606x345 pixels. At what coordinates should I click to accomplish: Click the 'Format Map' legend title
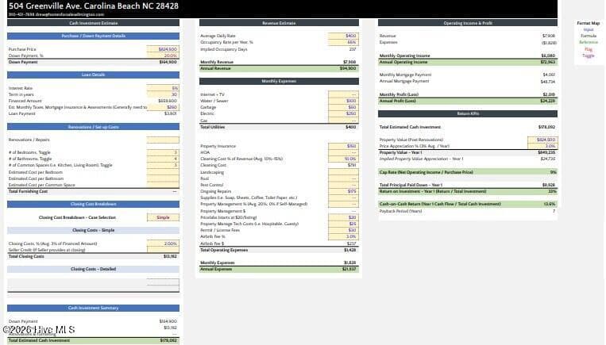(x=589, y=23)
